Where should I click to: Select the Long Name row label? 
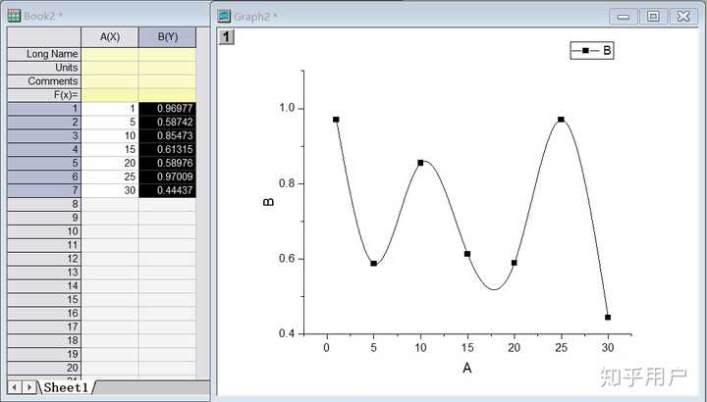click(44, 54)
